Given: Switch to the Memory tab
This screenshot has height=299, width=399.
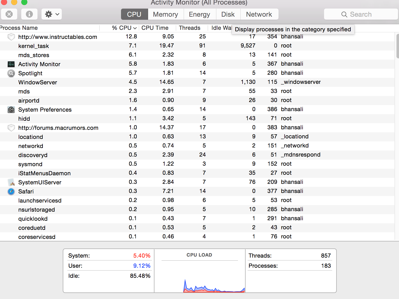Looking at the screenshot, I should click(166, 14).
